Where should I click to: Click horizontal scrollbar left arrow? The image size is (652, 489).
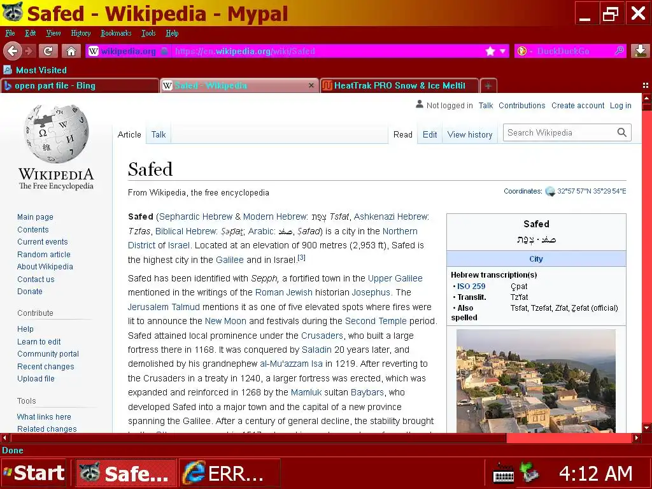(x=5, y=437)
